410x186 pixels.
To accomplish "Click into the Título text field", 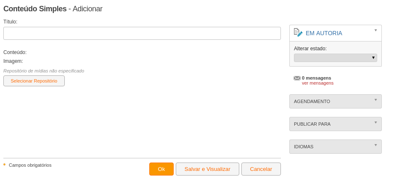I will [142, 34].
